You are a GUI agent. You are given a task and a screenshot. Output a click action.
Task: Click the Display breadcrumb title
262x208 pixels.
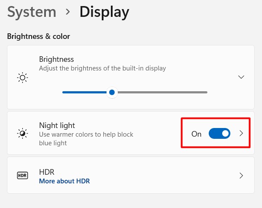pos(104,12)
